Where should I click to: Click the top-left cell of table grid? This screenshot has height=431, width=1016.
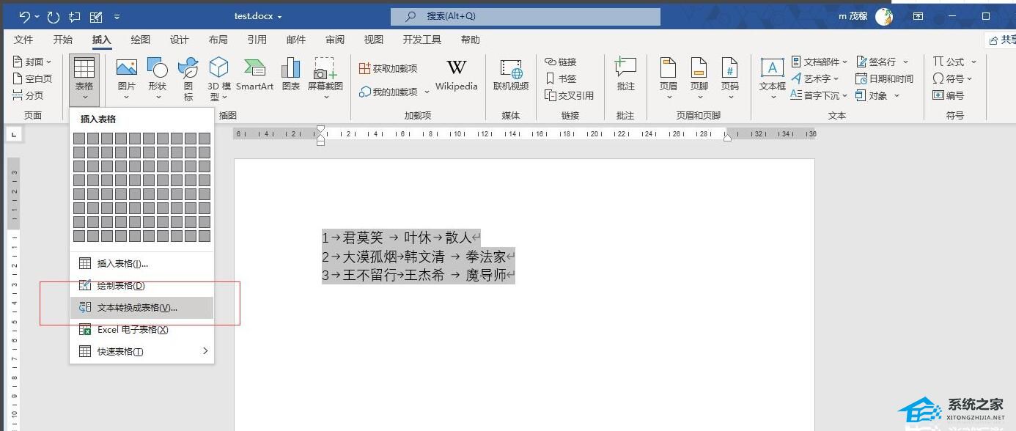click(x=79, y=139)
